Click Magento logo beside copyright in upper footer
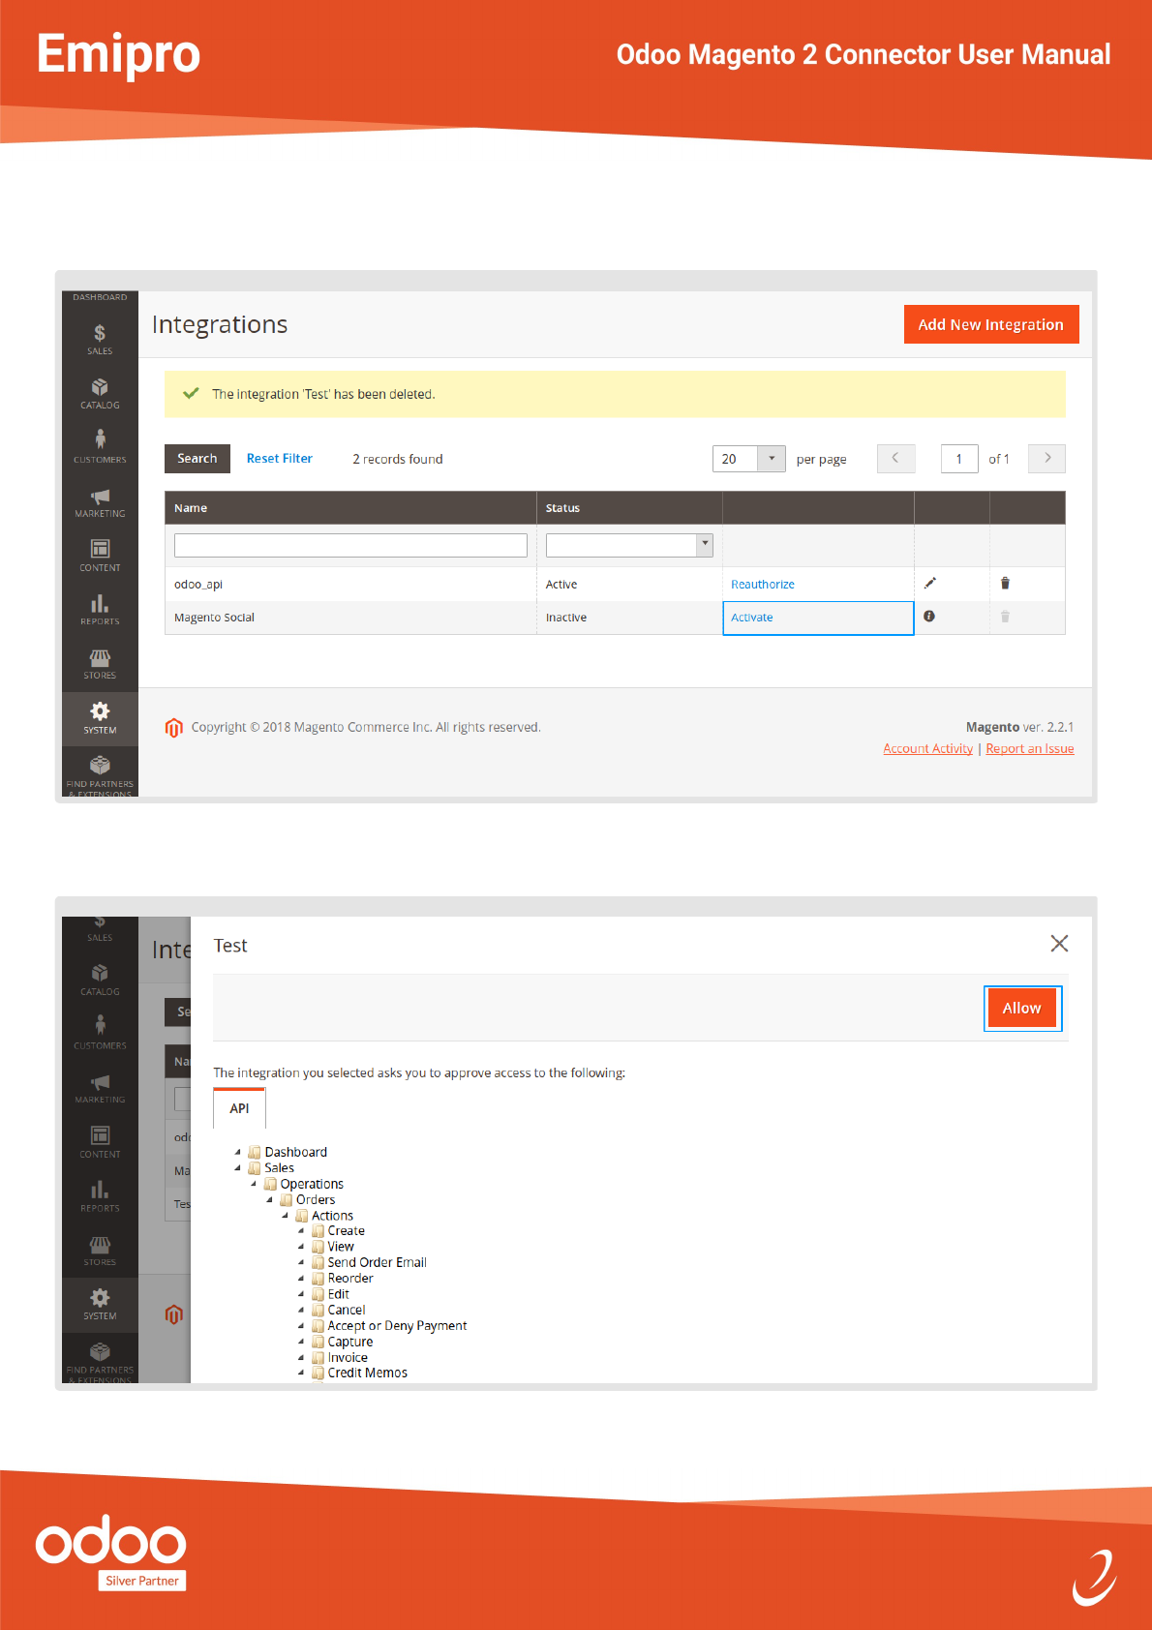This screenshot has width=1152, height=1630. (174, 727)
